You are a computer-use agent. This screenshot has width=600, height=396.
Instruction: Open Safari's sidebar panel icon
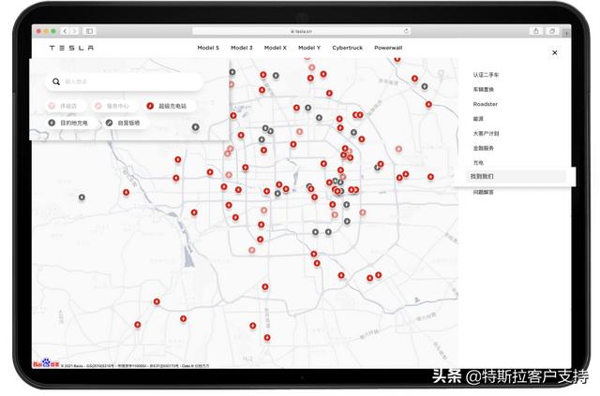90,31
